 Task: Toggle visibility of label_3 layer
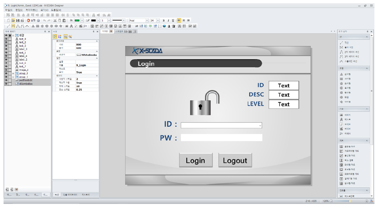6,49
